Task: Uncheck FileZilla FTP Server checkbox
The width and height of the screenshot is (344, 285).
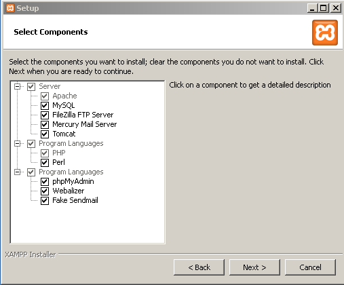Action: (x=45, y=115)
